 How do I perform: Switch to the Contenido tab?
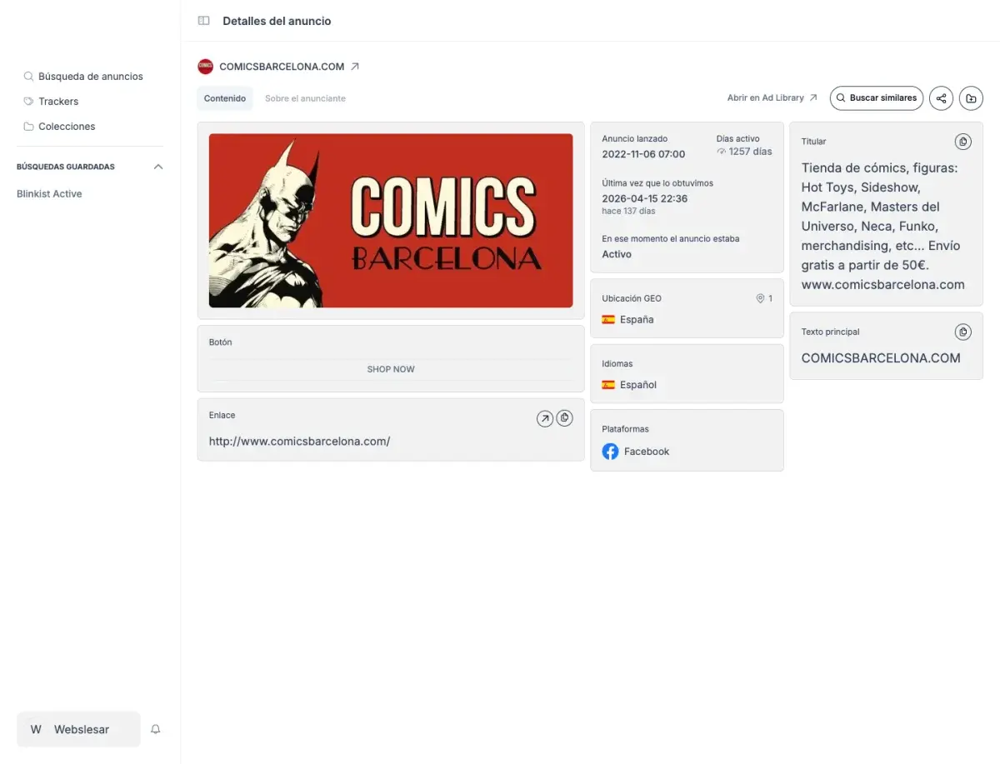(x=225, y=98)
